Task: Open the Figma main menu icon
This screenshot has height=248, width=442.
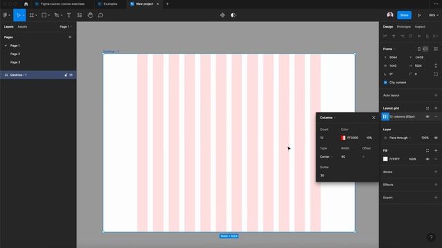Action: coord(5,15)
